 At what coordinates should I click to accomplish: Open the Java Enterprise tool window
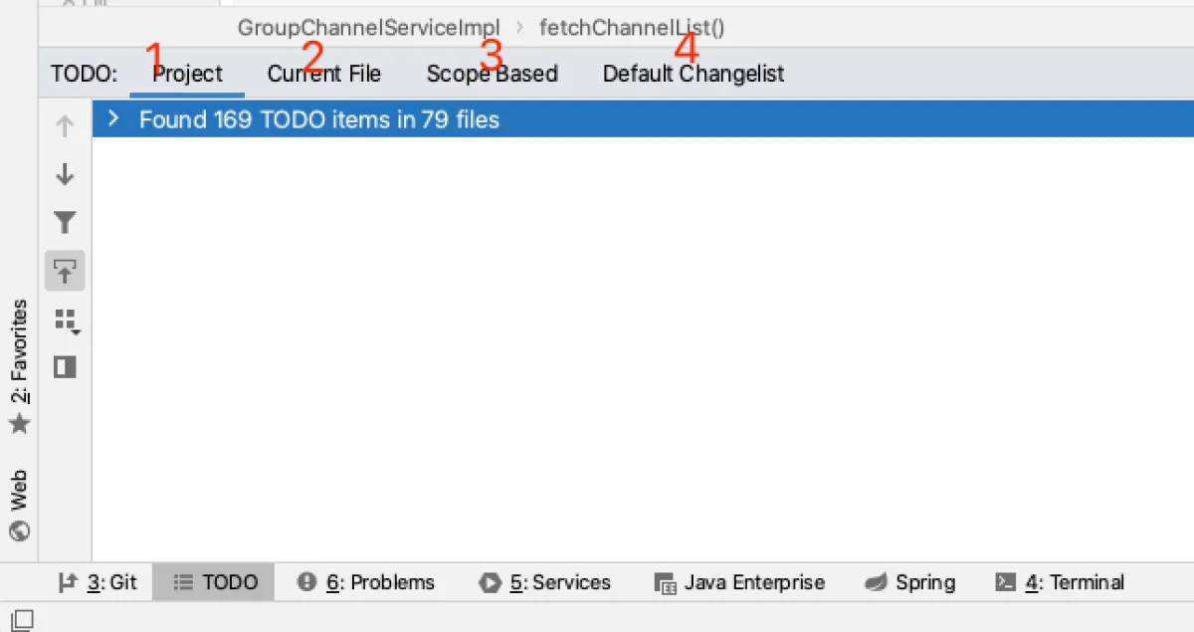739,582
